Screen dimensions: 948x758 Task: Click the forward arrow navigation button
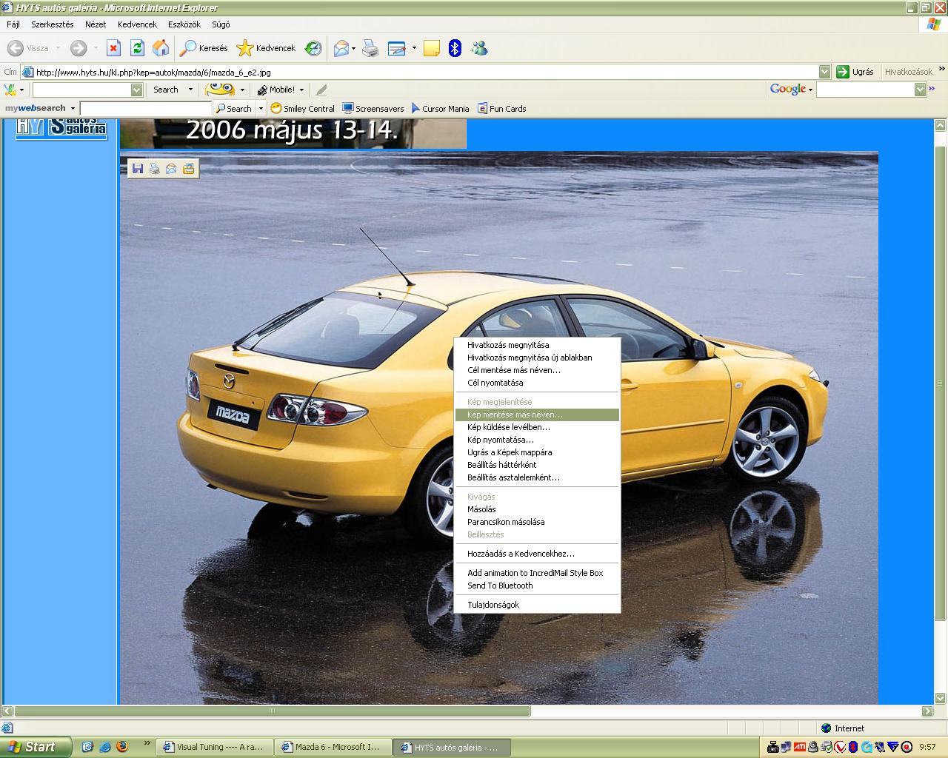pyautogui.click(x=79, y=48)
